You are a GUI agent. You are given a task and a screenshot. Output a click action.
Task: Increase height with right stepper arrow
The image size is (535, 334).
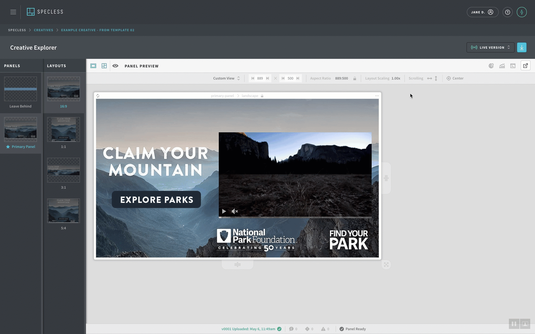coord(298,78)
